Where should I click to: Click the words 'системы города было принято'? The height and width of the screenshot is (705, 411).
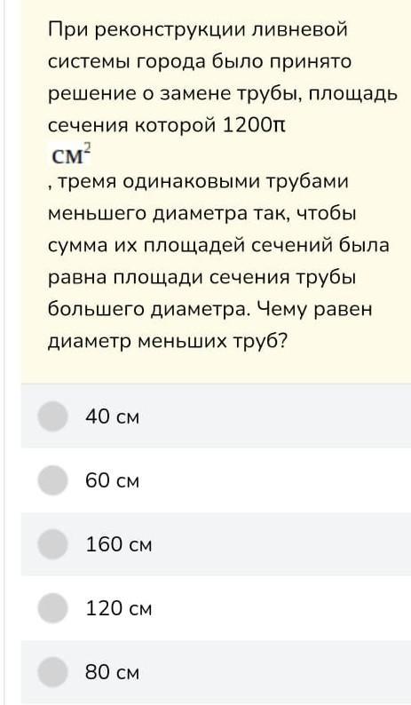[200, 61]
